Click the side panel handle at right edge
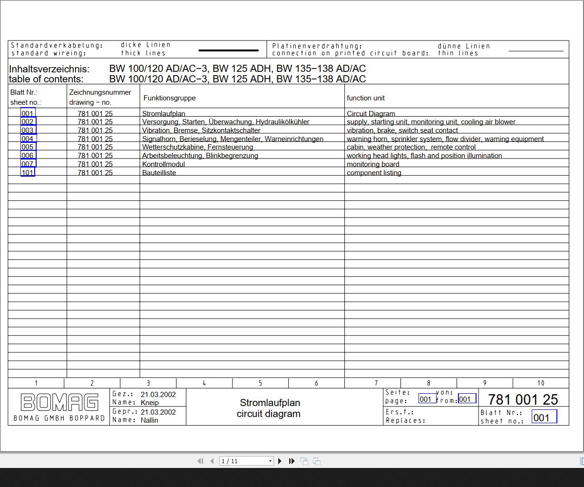584x487 pixels. tap(582, 461)
